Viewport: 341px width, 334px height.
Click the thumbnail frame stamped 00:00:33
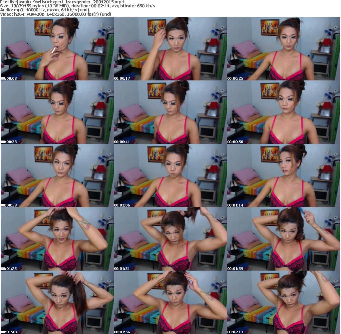[57, 112]
